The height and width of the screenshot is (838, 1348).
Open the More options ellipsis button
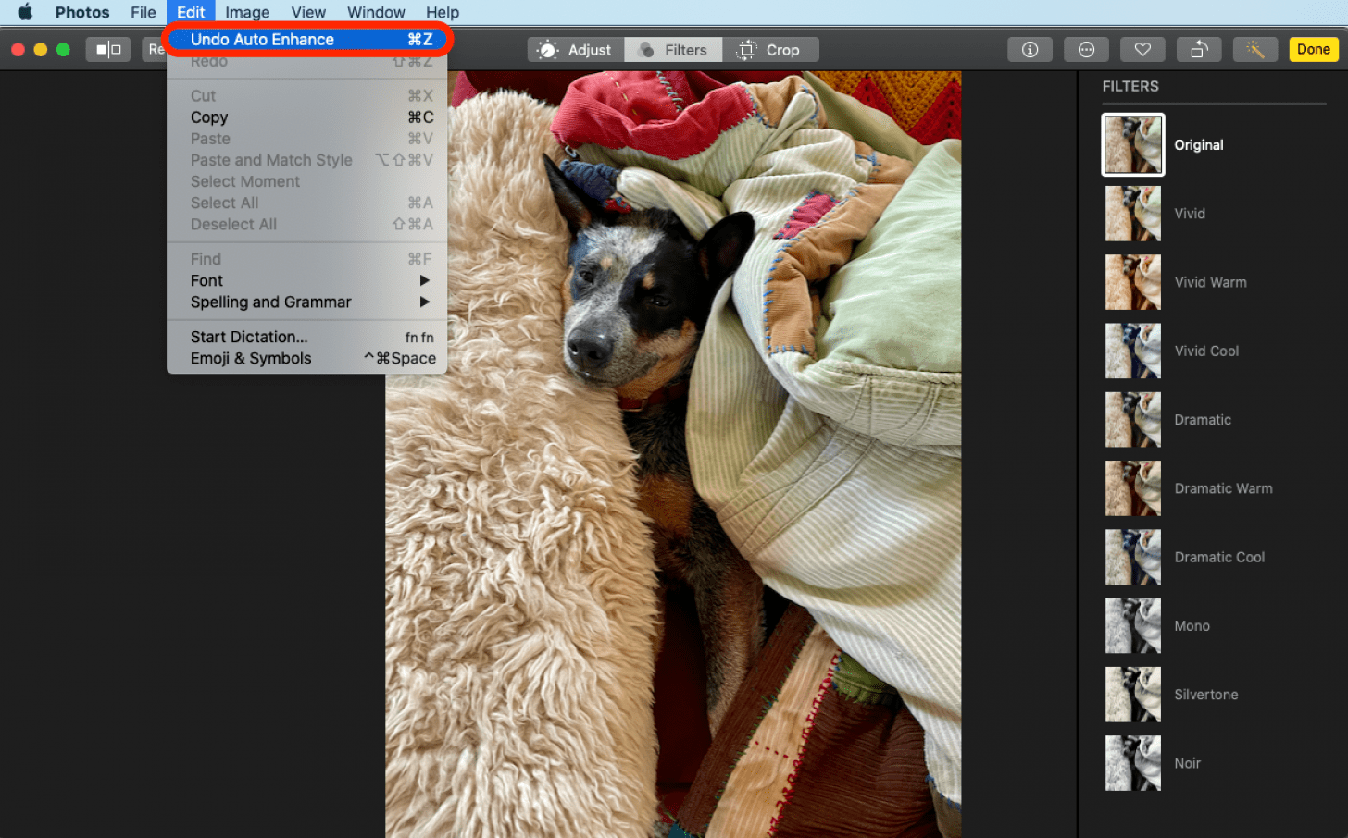(x=1086, y=50)
